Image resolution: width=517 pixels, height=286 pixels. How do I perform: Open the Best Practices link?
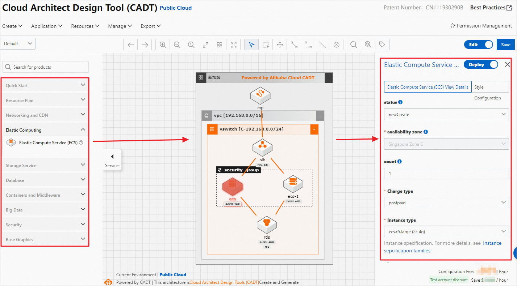click(x=491, y=8)
